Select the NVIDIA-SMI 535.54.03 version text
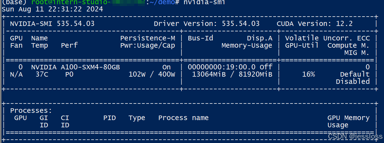Viewport: 384px width, 143px height. (x=52, y=24)
